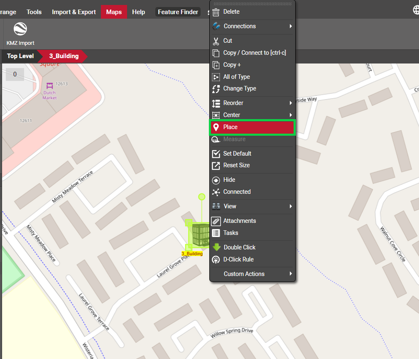Toggle Hide eye option for object
The height and width of the screenshot is (359, 419).
229,180
